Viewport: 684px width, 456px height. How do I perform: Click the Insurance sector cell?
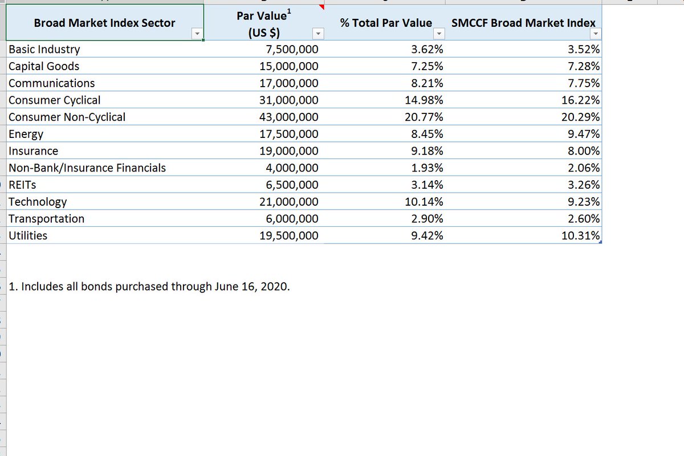[x=105, y=151]
